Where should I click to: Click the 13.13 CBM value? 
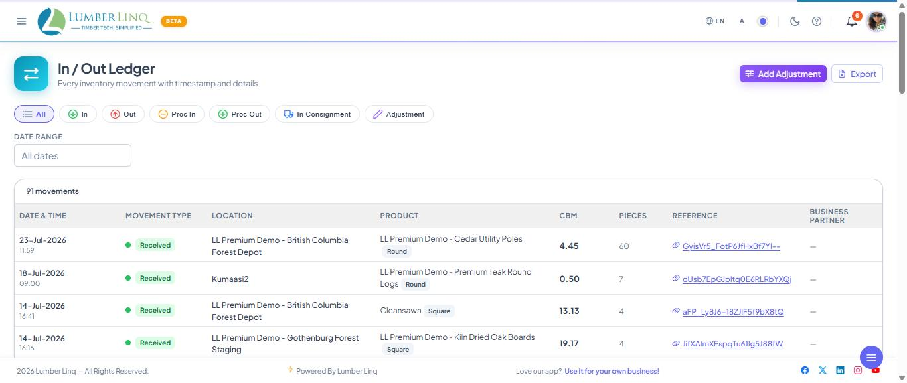pos(570,311)
